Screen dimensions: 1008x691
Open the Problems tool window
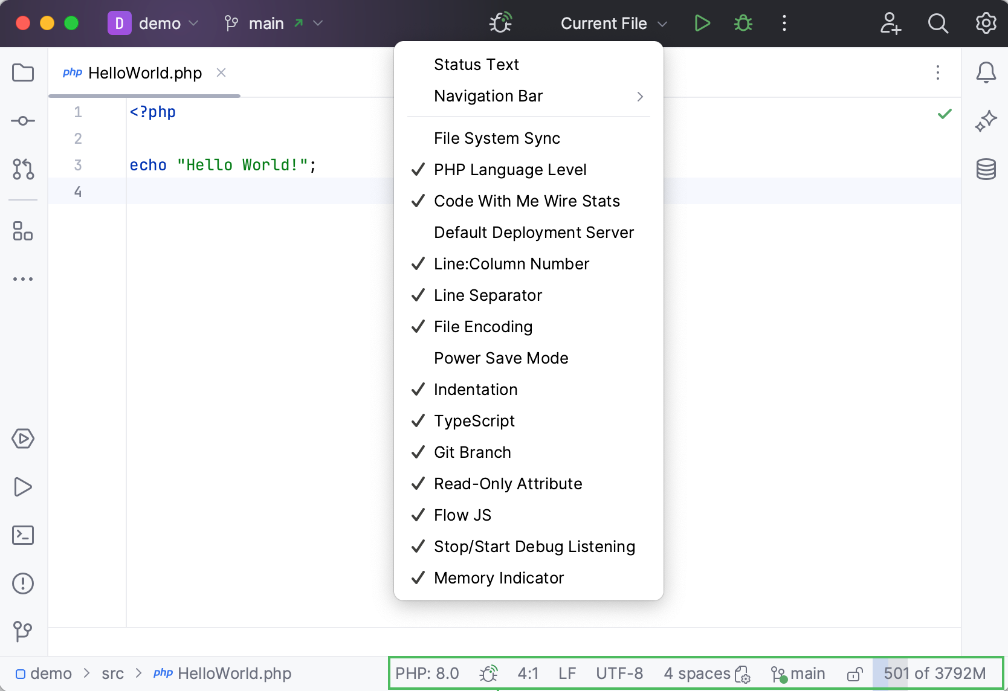tap(23, 583)
